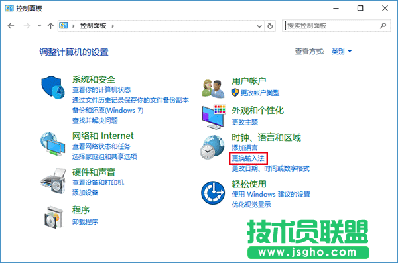Screen dimensions: 398x263
Task: Open the 时钟、语言和区域 clock globe icon
Action: pos(212,147)
